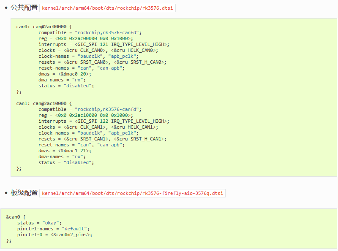Click the interrupts line with GIC_SPI 121
Viewport: 338px width, 251px height.
[104, 45]
